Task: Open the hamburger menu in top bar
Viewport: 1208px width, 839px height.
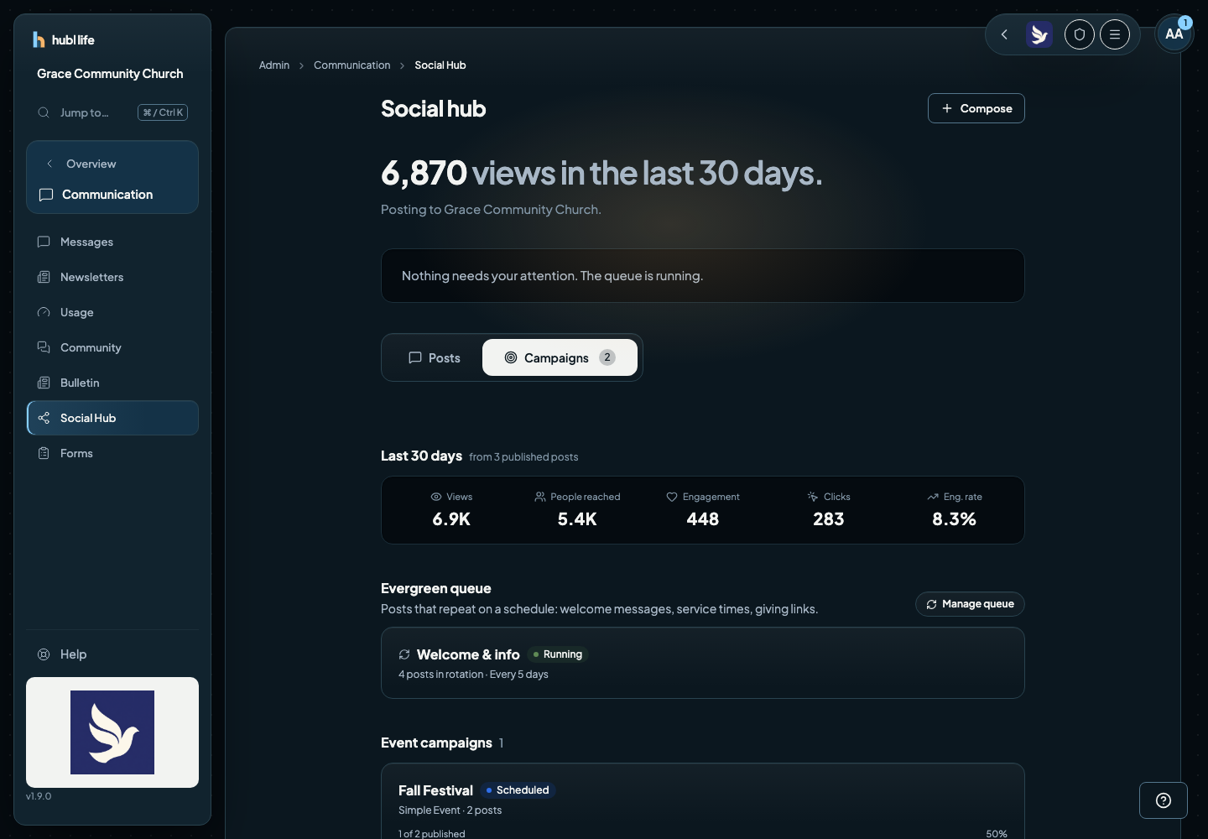Action: pyautogui.click(x=1115, y=34)
